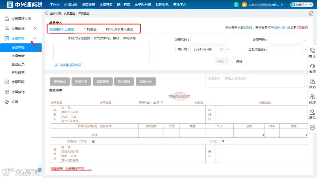Screen dimensions: 317x178
Task: Click the switch company arrows icon
Action: pos(282,5)
